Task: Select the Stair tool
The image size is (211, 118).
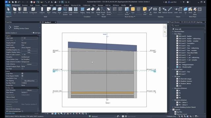Action: click(93, 10)
